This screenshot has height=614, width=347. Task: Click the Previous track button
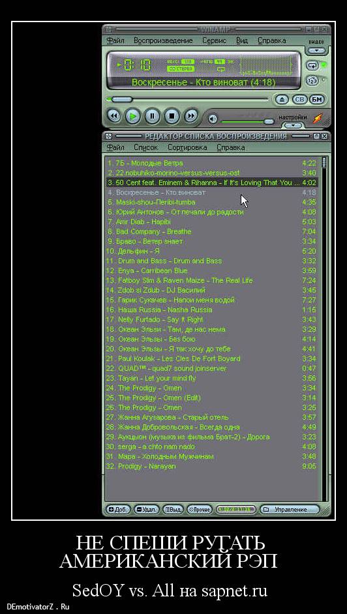point(113,116)
